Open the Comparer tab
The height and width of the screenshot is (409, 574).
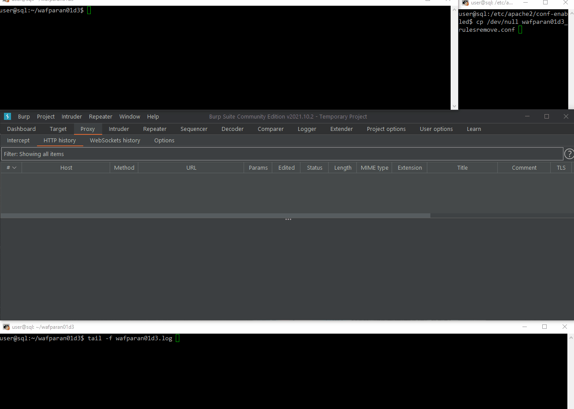coord(270,129)
